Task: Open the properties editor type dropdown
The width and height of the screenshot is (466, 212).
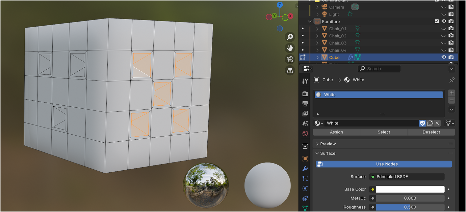Action: pos(308,69)
